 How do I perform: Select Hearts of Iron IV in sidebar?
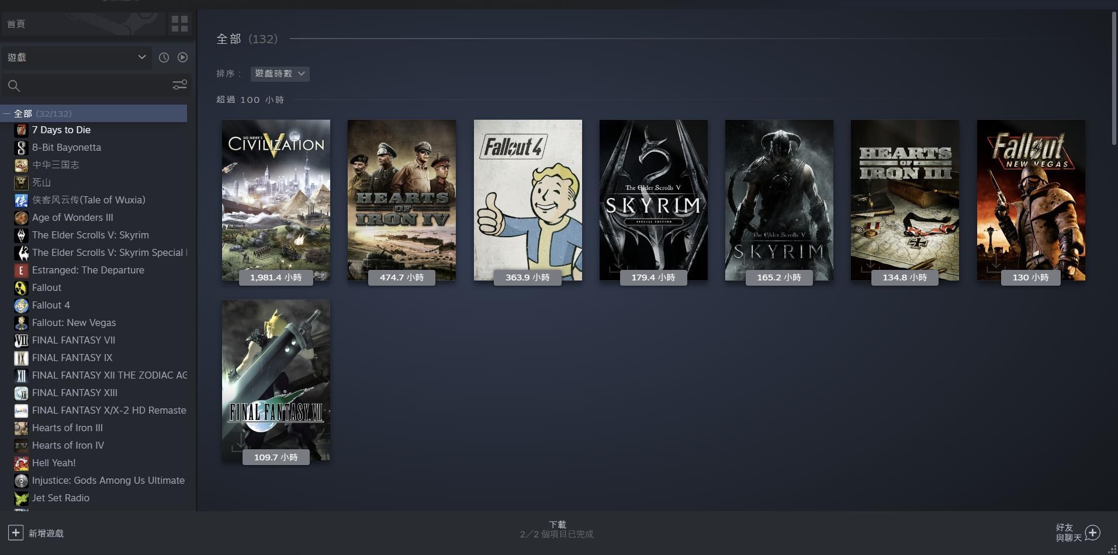pyautogui.click(x=68, y=445)
